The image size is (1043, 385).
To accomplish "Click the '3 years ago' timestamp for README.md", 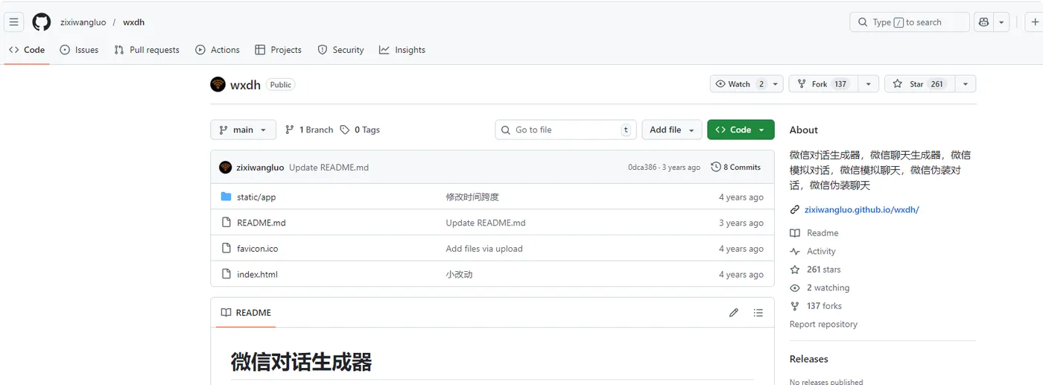I will click(x=741, y=223).
